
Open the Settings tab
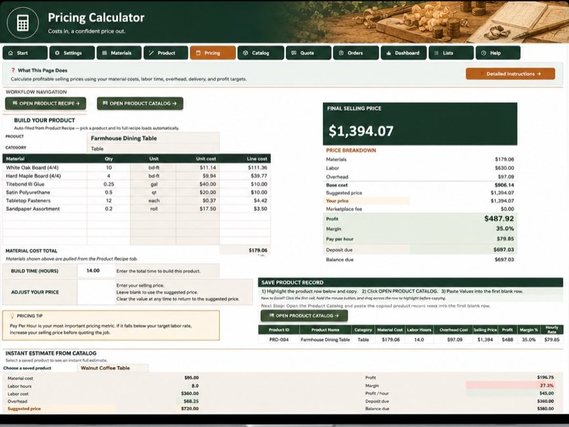point(72,53)
